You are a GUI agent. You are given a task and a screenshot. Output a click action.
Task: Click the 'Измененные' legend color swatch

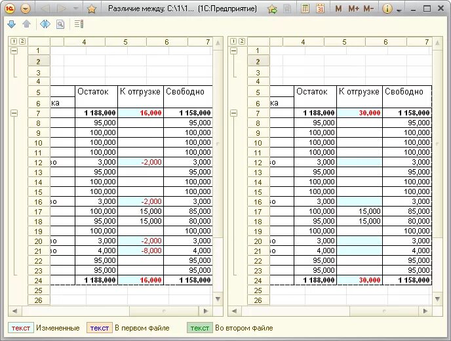(x=21, y=328)
